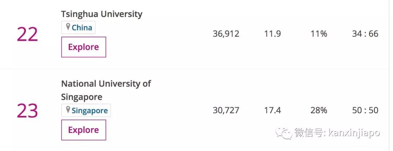Image resolution: width=393 pixels, height=151 pixels.
Task: Open the China country link
Action: [x=82, y=28]
